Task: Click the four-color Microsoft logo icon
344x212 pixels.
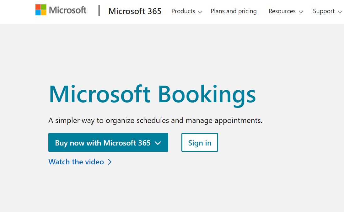Action: (x=41, y=10)
